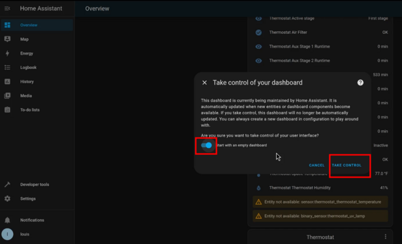This screenshot has height=244, width=402.
Task: Close the Take control dialog with X
Action: (x=204, y=83)
